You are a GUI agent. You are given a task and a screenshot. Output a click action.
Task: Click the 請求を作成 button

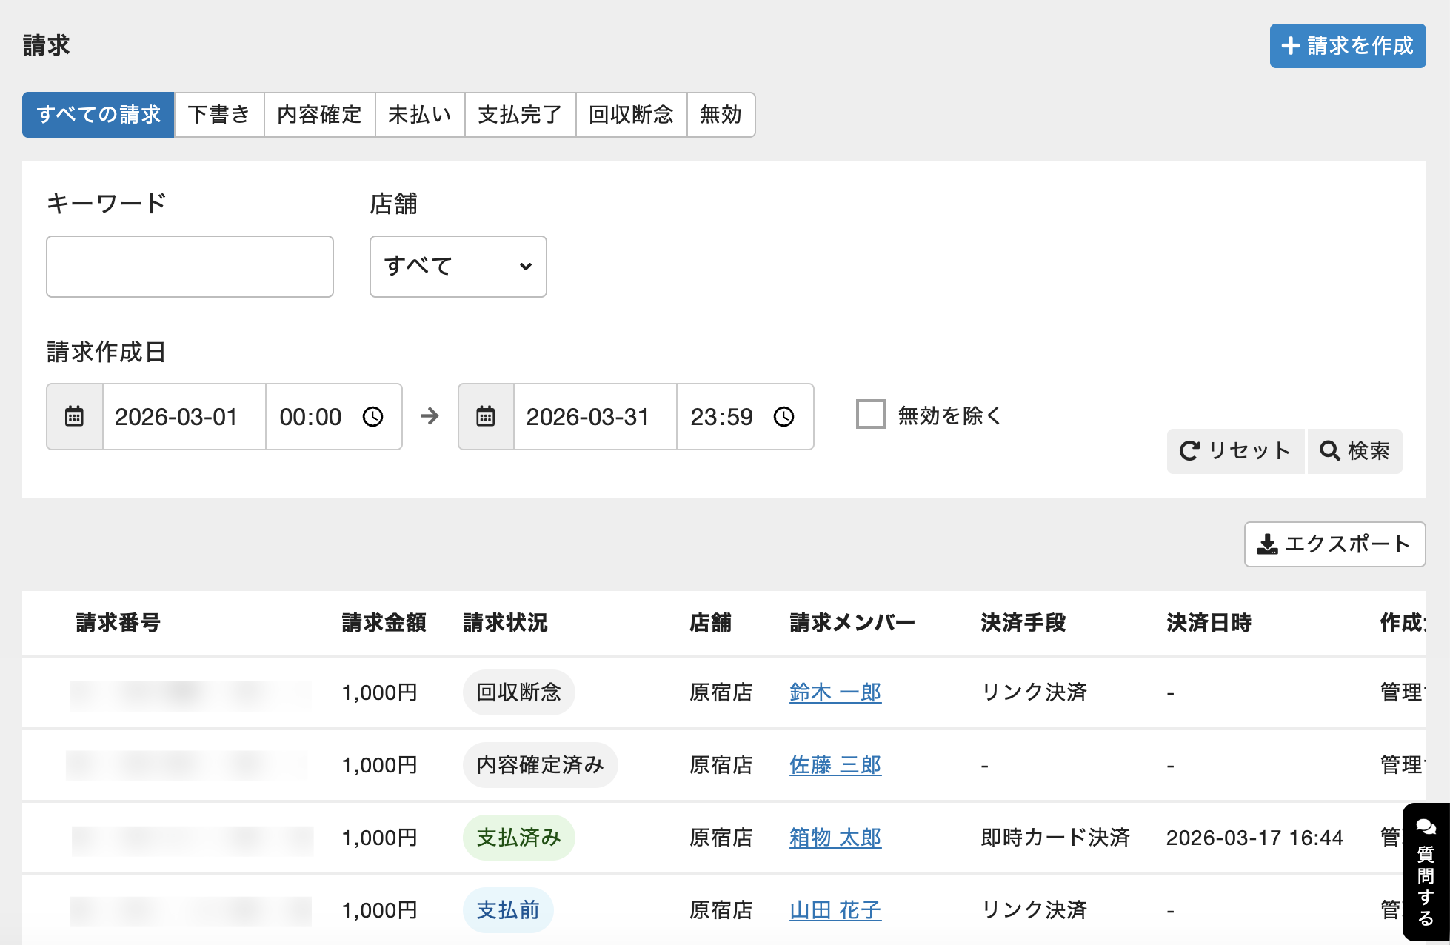click(x=1347, y=46)
